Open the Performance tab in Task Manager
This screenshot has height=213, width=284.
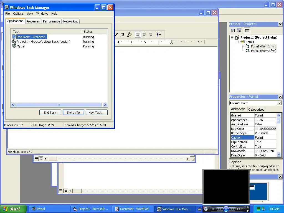tap(51, 21)
